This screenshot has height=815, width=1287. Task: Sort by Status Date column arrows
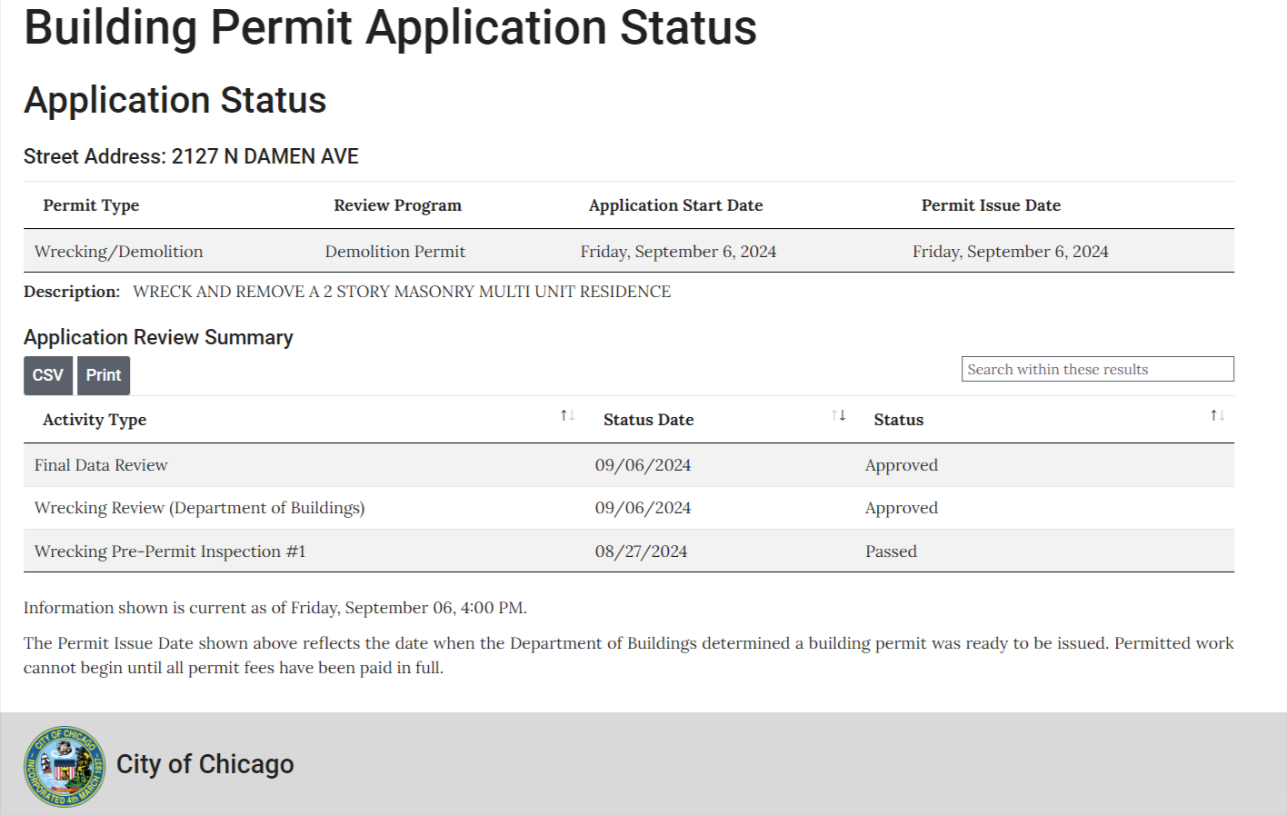point(838,415)
